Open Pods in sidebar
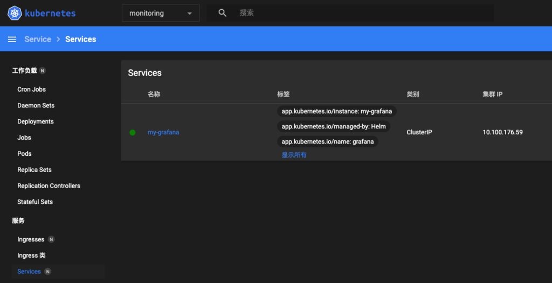The height and width of the screenshot is (283, 552). 24,154
